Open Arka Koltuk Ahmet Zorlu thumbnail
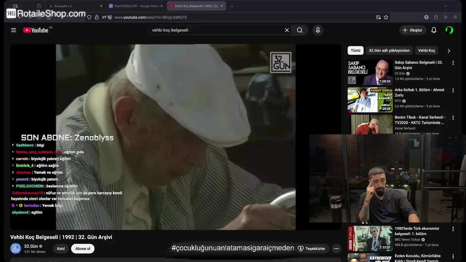The height and width of the screenshot is (262, 466). [x=370, y=100]
